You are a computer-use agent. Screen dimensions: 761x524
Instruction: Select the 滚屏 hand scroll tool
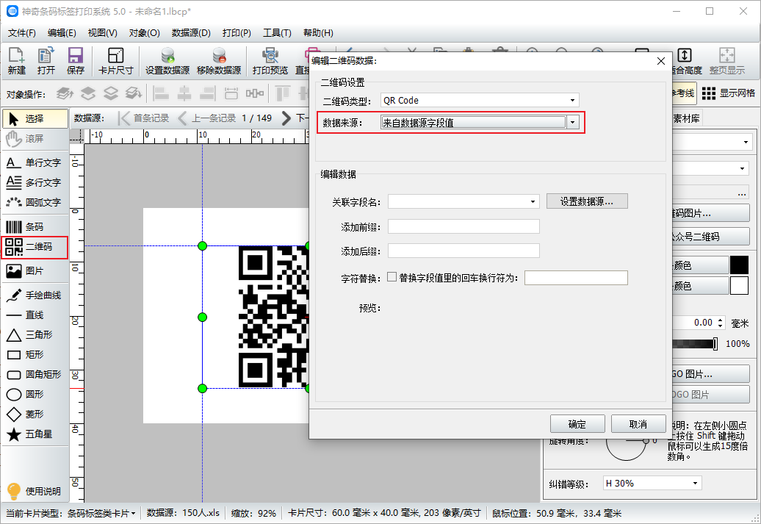pos(35,138)
